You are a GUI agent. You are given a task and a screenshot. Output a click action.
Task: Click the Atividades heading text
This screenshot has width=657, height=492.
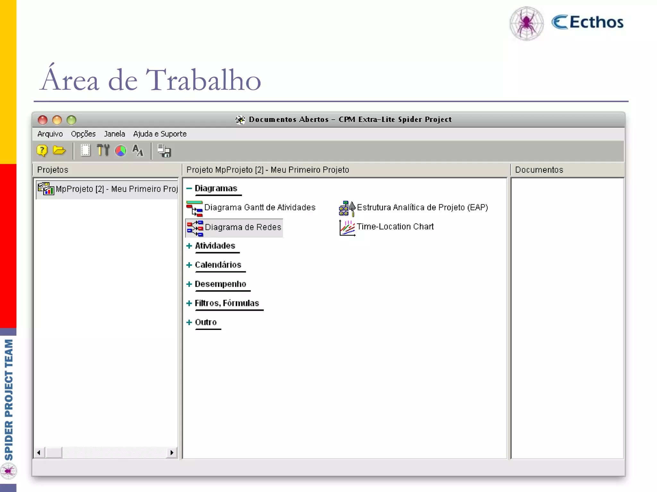click(215, 246)
